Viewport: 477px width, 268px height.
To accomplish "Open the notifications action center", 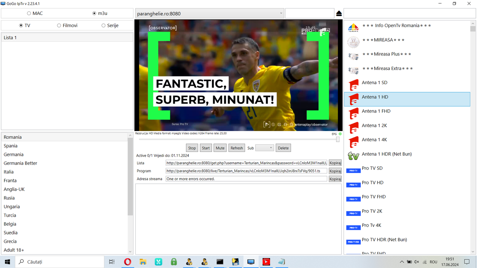I will click(x=467, y=262).
